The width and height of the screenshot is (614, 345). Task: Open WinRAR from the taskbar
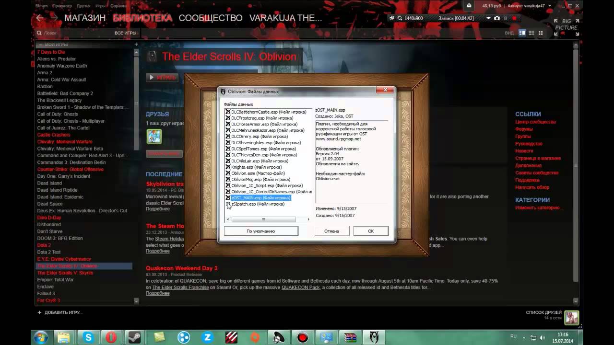pos(351,337)
